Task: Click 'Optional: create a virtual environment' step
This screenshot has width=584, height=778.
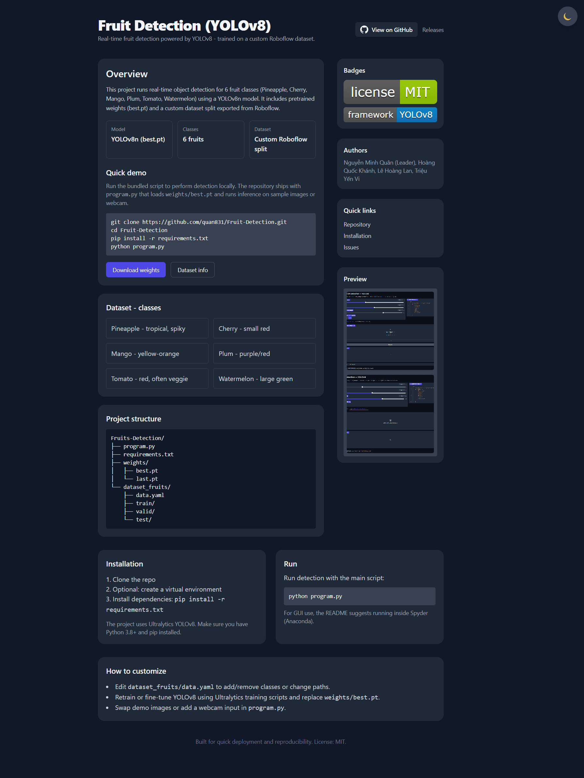Action: [x=164, y=589]
